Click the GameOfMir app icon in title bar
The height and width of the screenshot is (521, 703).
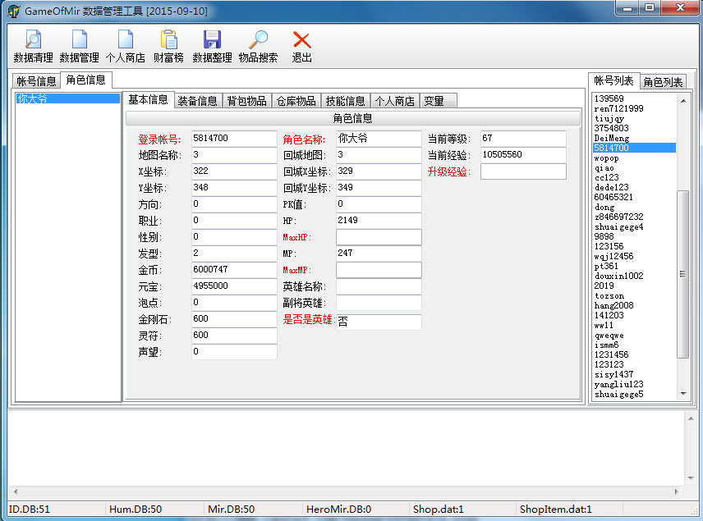pos(14,11)
